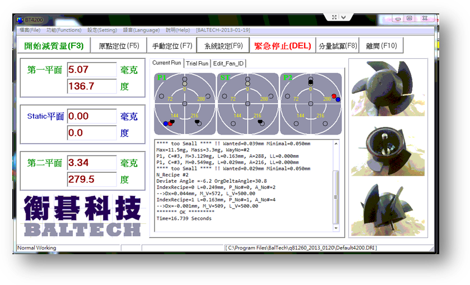Click the system settings (F9) button
The width and height of the screenshot is (470, 285).
(223, 46)
